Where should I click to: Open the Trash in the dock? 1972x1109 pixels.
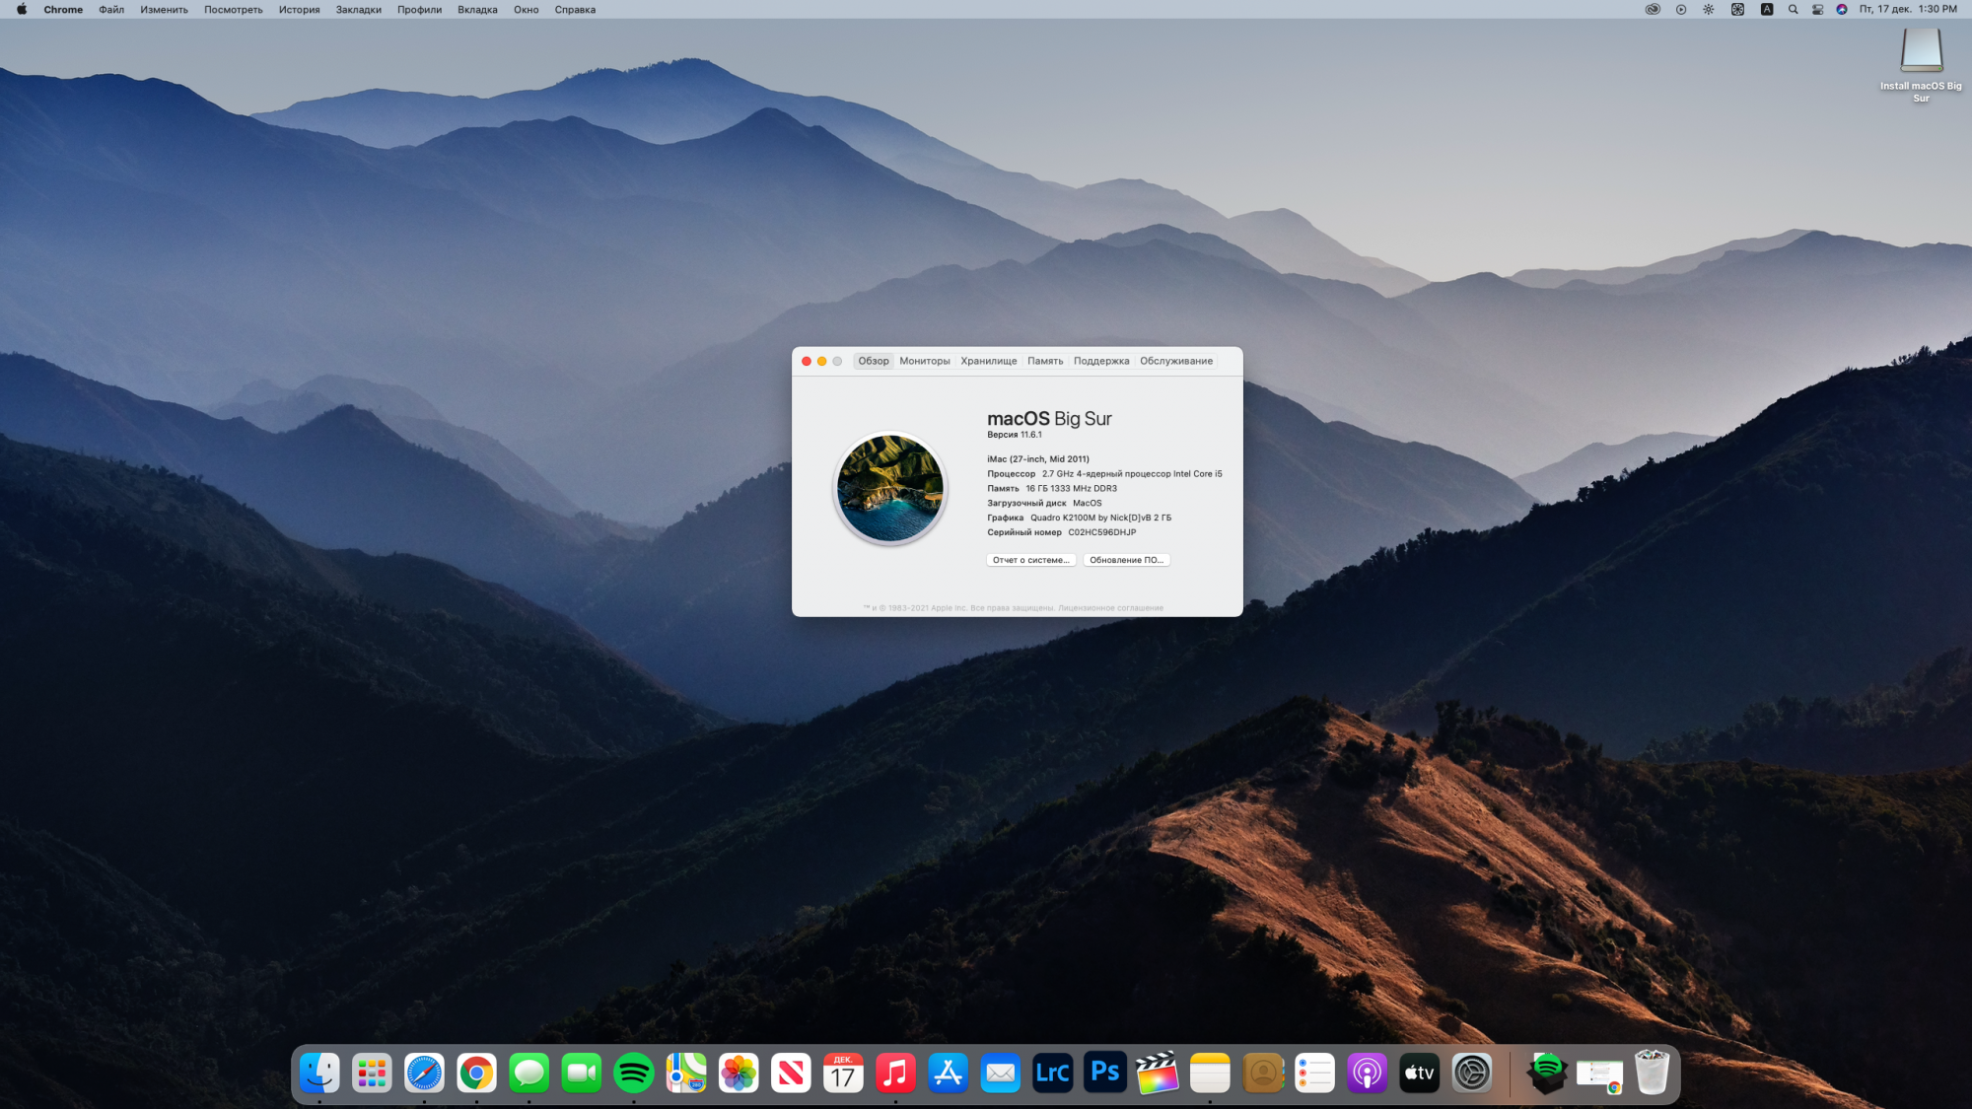pos(1652,1073)
